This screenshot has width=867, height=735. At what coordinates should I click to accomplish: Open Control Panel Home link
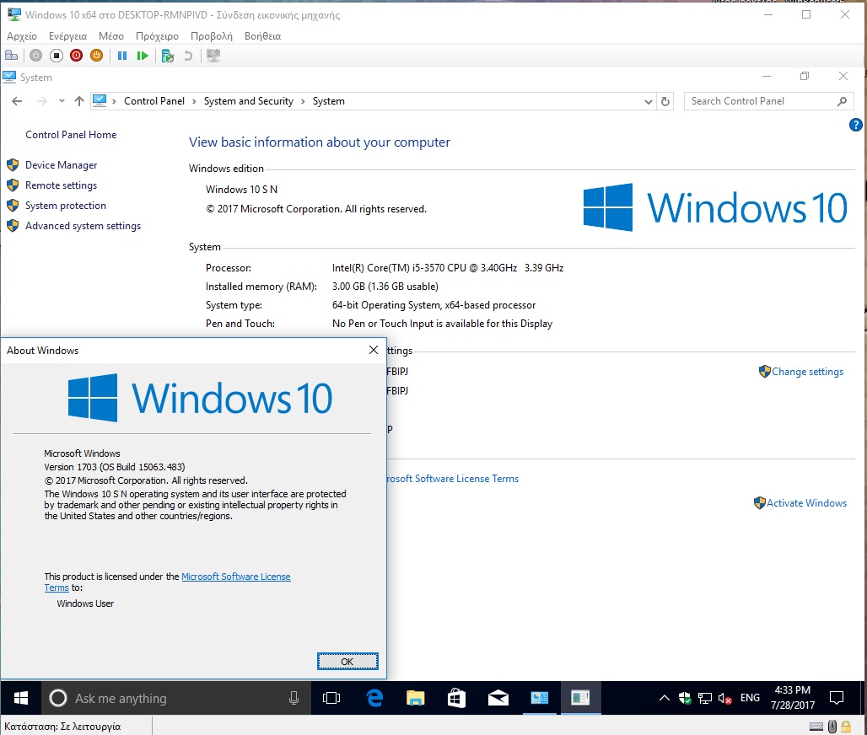click(x=71, y=135)
